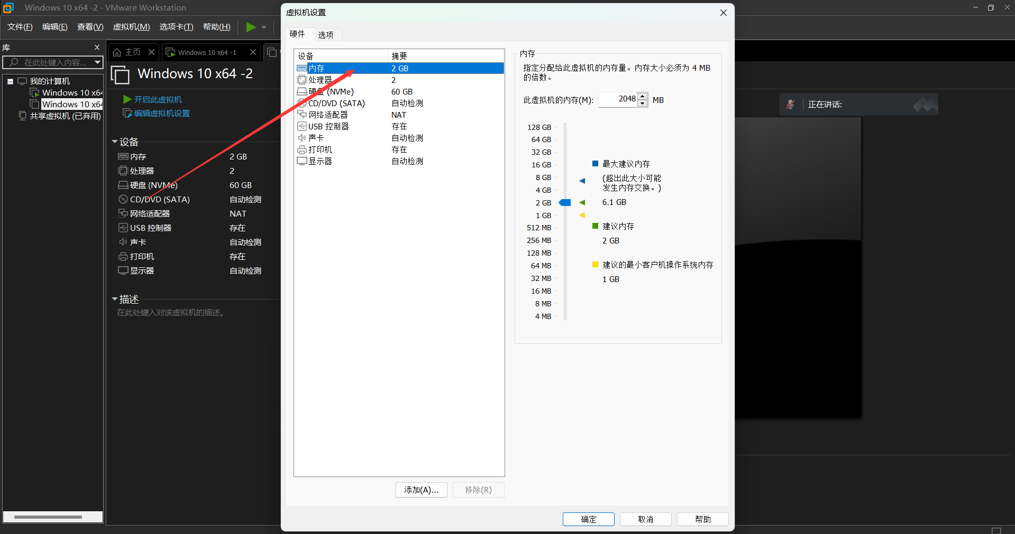The image size is (1015, 534).
Task: Collapse the 设备 section on VM page
Action: coord(115,142)
